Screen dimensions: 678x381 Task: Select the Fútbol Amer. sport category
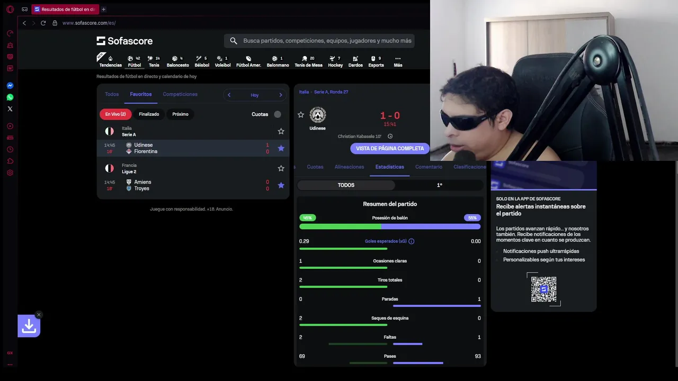pos(248,62)
